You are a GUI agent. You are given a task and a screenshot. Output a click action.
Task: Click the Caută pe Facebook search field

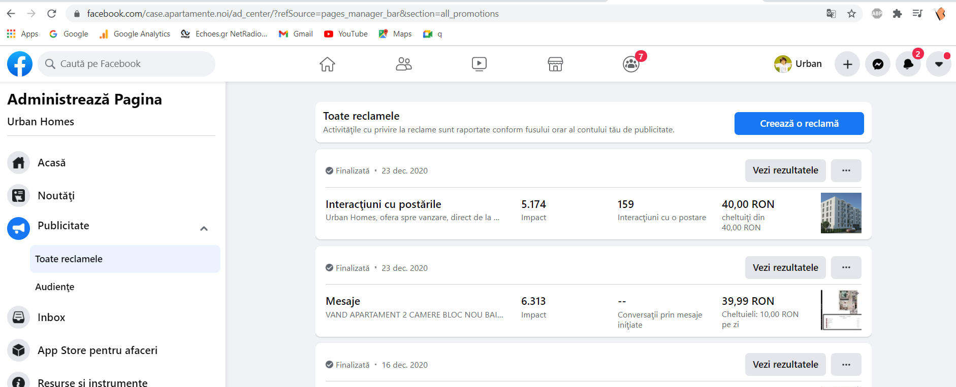click(127, 64)
